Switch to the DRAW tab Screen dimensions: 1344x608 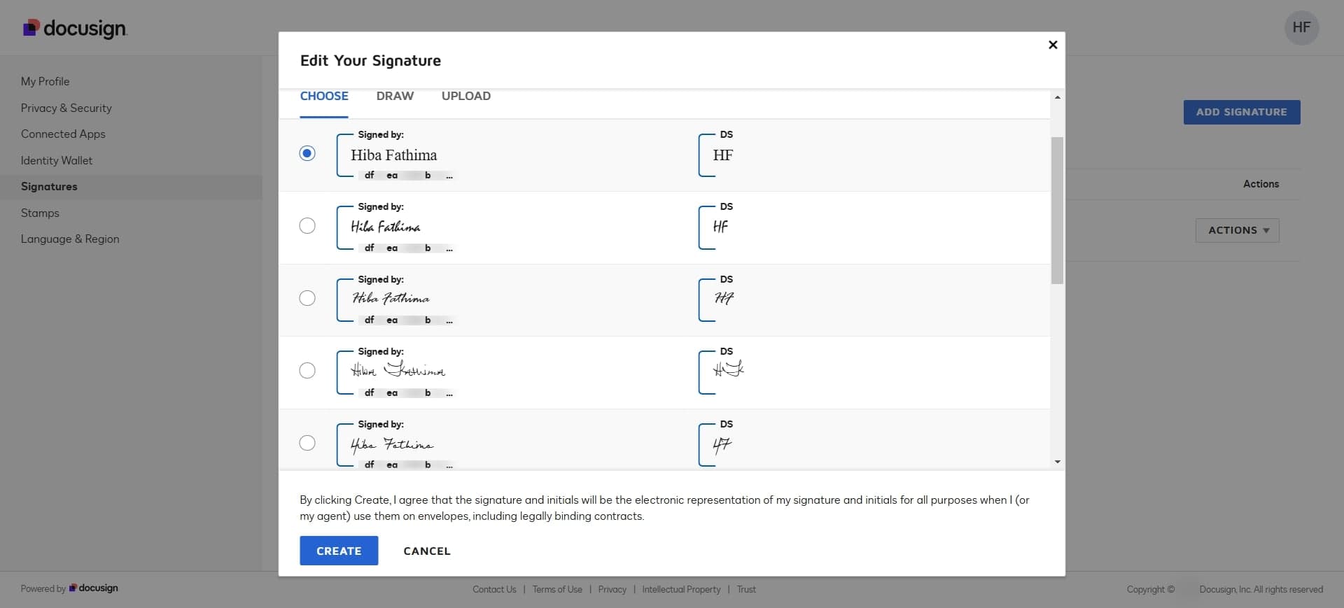(x=395, y=96)
